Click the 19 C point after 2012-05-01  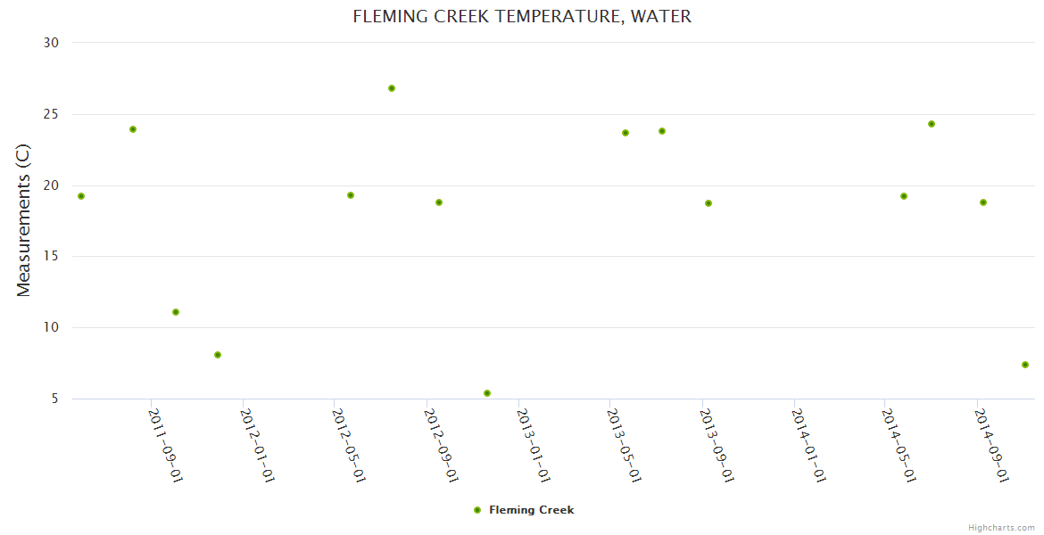tap(351, 195)
